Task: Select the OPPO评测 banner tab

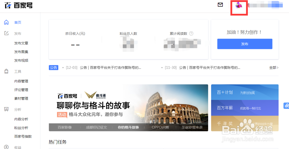Action: click(160, 127)
